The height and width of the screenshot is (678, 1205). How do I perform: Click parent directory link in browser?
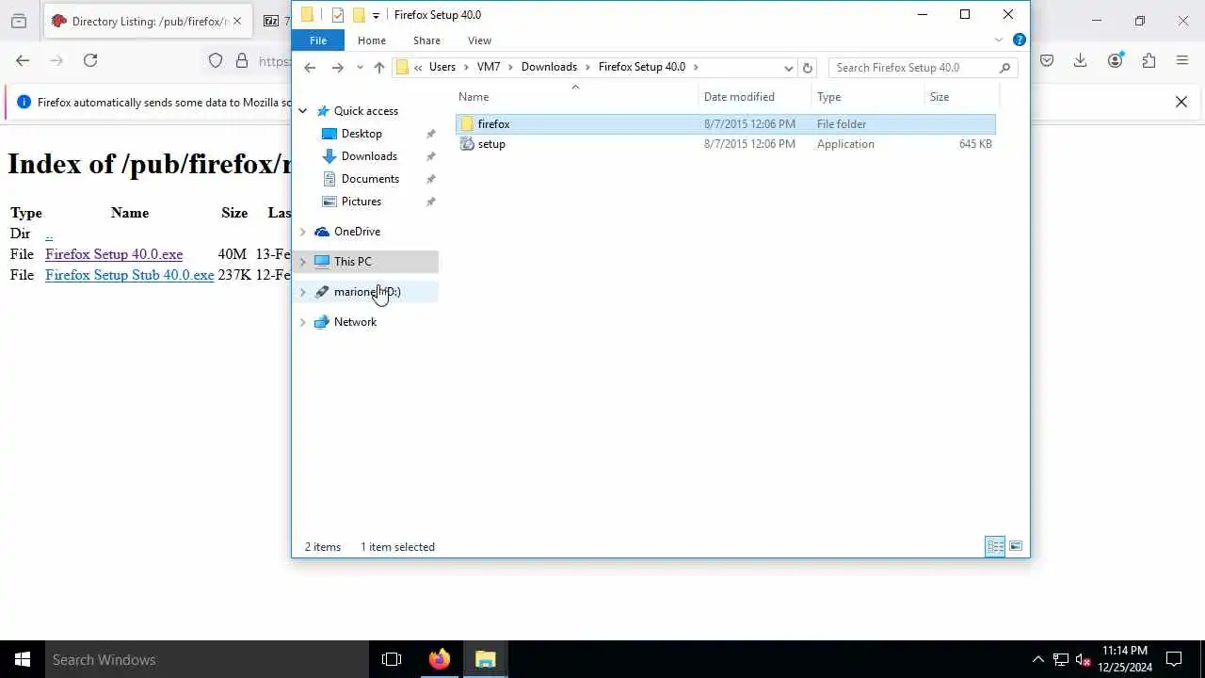point(49,234)
